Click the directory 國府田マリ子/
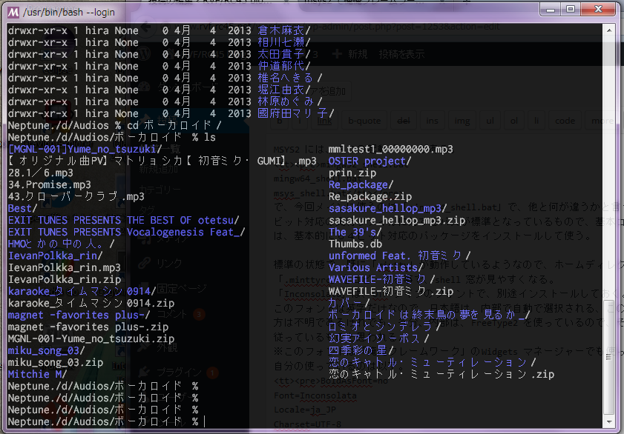This screenshot has width=624, height=434. 296,113
